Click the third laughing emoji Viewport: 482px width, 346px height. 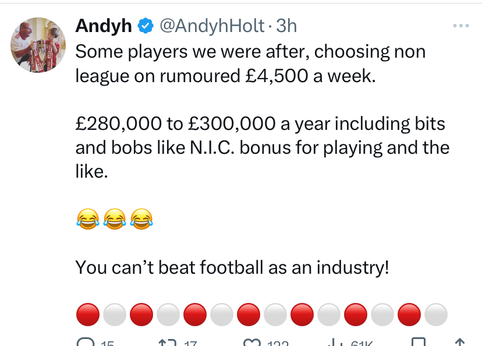[141, 219]
